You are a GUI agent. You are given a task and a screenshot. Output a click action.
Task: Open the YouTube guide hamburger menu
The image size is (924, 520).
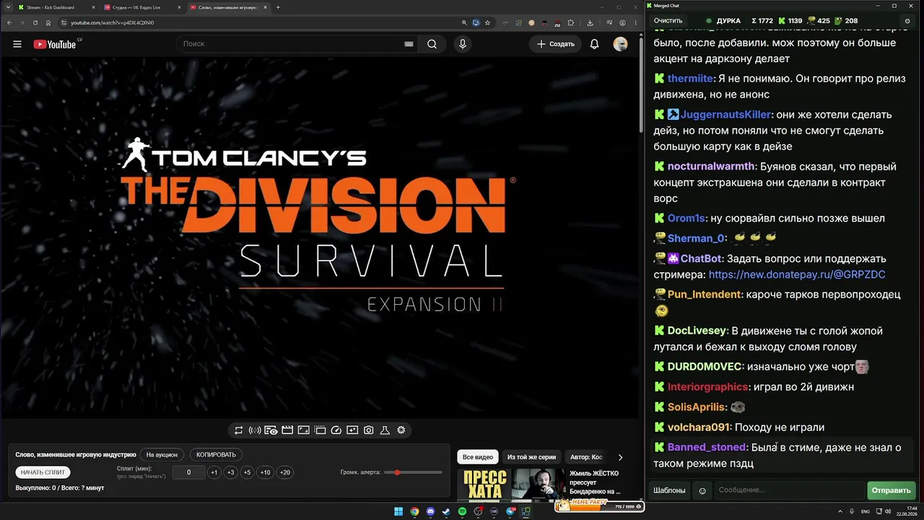pos(17,44)
